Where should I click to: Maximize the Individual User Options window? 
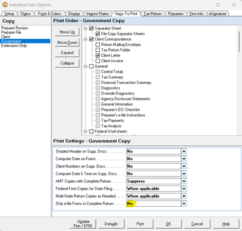click(218, 5)
